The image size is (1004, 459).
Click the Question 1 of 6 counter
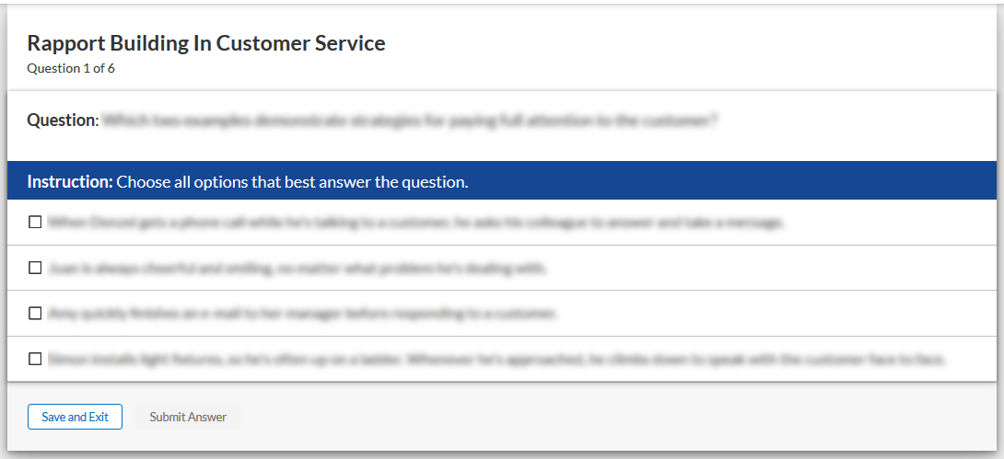71,68
